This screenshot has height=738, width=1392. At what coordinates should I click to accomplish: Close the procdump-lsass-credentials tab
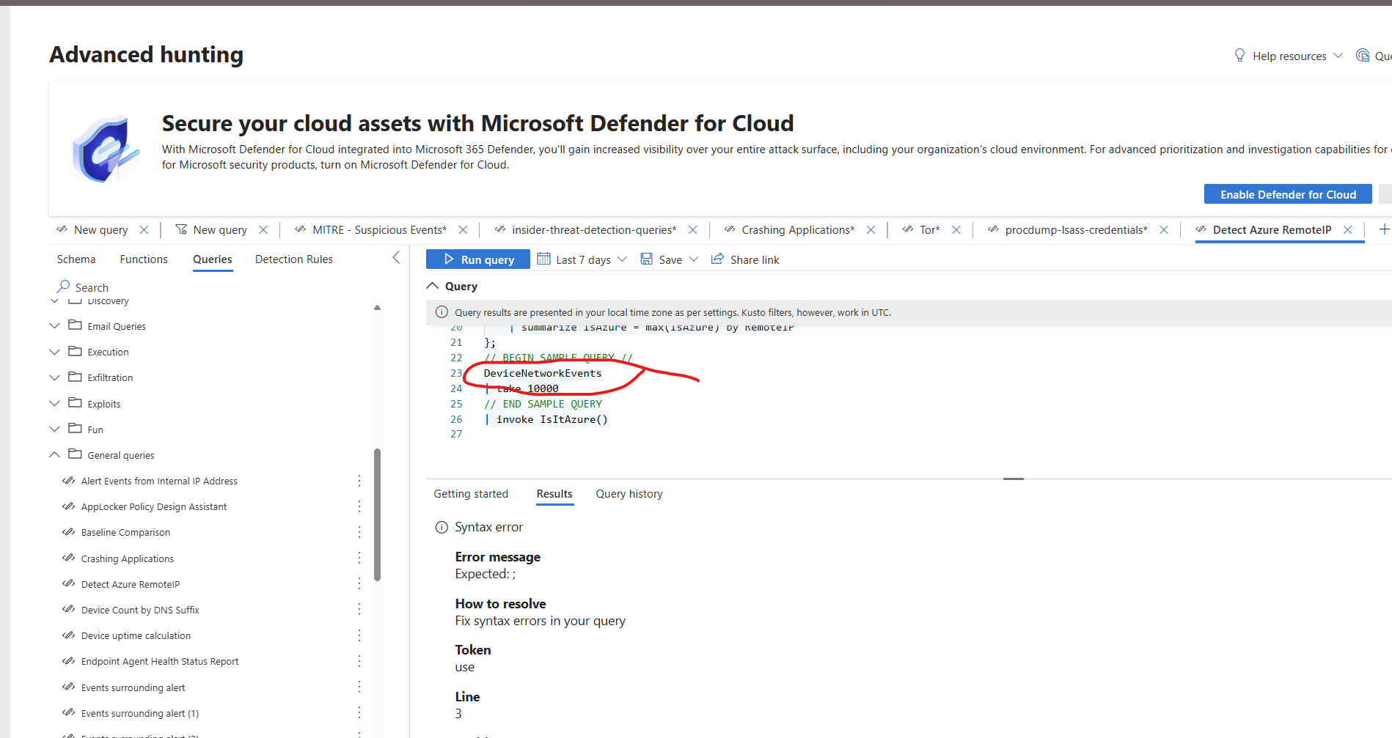point(1164,230)
